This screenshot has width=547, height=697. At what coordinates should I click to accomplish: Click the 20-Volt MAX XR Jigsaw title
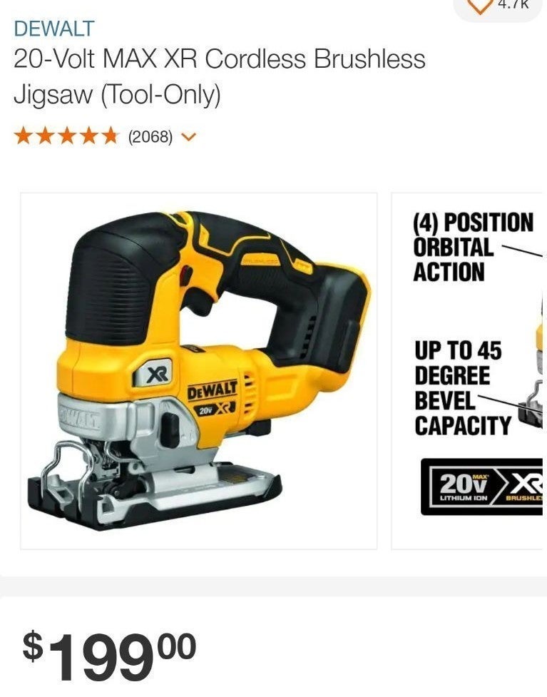coord(220,76)
